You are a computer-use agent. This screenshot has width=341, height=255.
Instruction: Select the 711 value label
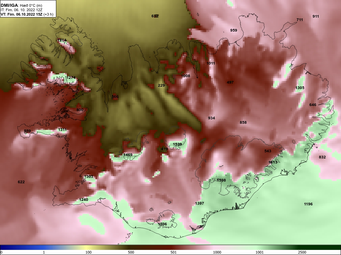click(300, 20)
